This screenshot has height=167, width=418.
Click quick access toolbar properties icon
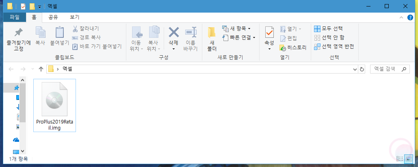click(23, 6)
